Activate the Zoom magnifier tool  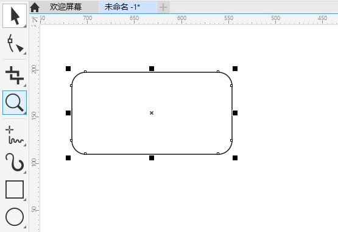pyautogui.click(x=15, y=103)
